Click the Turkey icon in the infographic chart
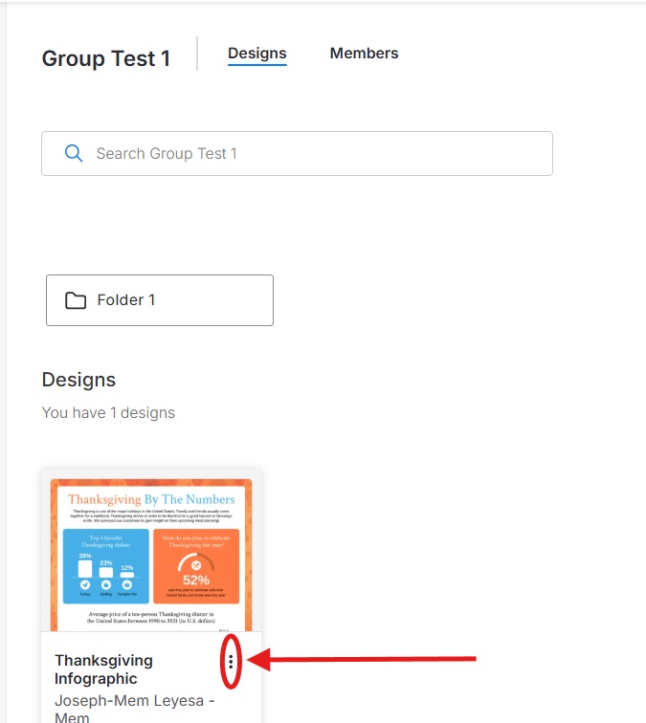The height and width of the screenshot is (723, 646). pos(85,584)
